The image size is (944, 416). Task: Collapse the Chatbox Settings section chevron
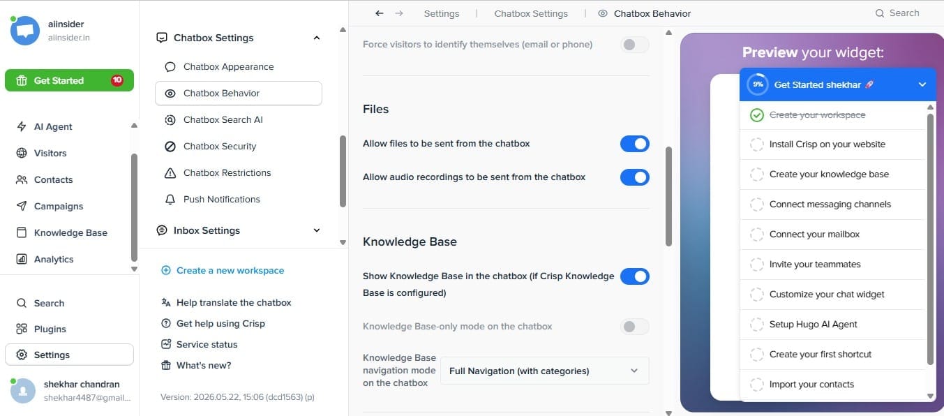(317, 38)
